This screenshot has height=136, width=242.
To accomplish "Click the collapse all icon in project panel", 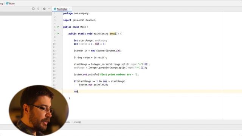I will tap(38, 9).
